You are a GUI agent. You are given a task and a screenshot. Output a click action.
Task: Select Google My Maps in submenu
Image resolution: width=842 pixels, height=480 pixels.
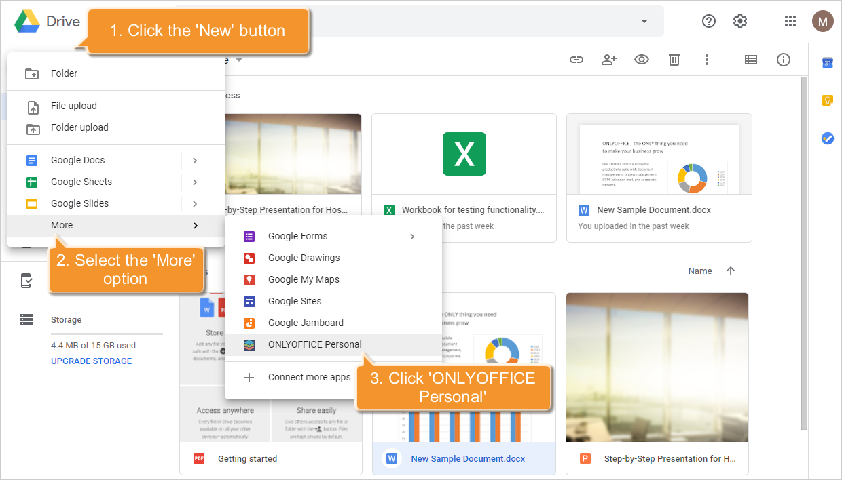333,279
